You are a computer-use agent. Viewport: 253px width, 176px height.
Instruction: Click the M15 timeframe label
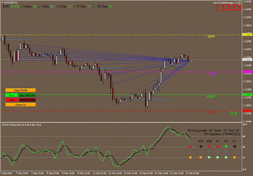coord(201,141)
